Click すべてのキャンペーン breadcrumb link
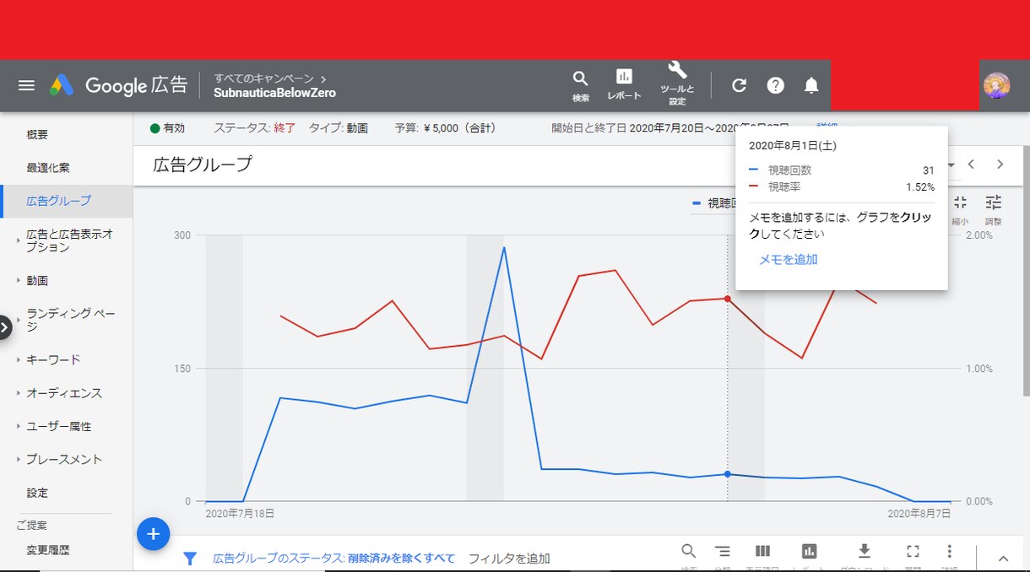 pos(263,78)
